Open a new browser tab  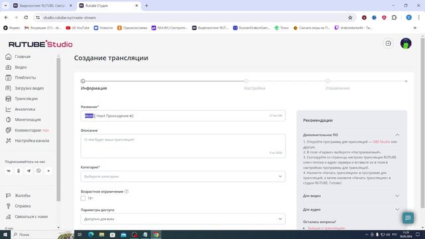[146, 5]
